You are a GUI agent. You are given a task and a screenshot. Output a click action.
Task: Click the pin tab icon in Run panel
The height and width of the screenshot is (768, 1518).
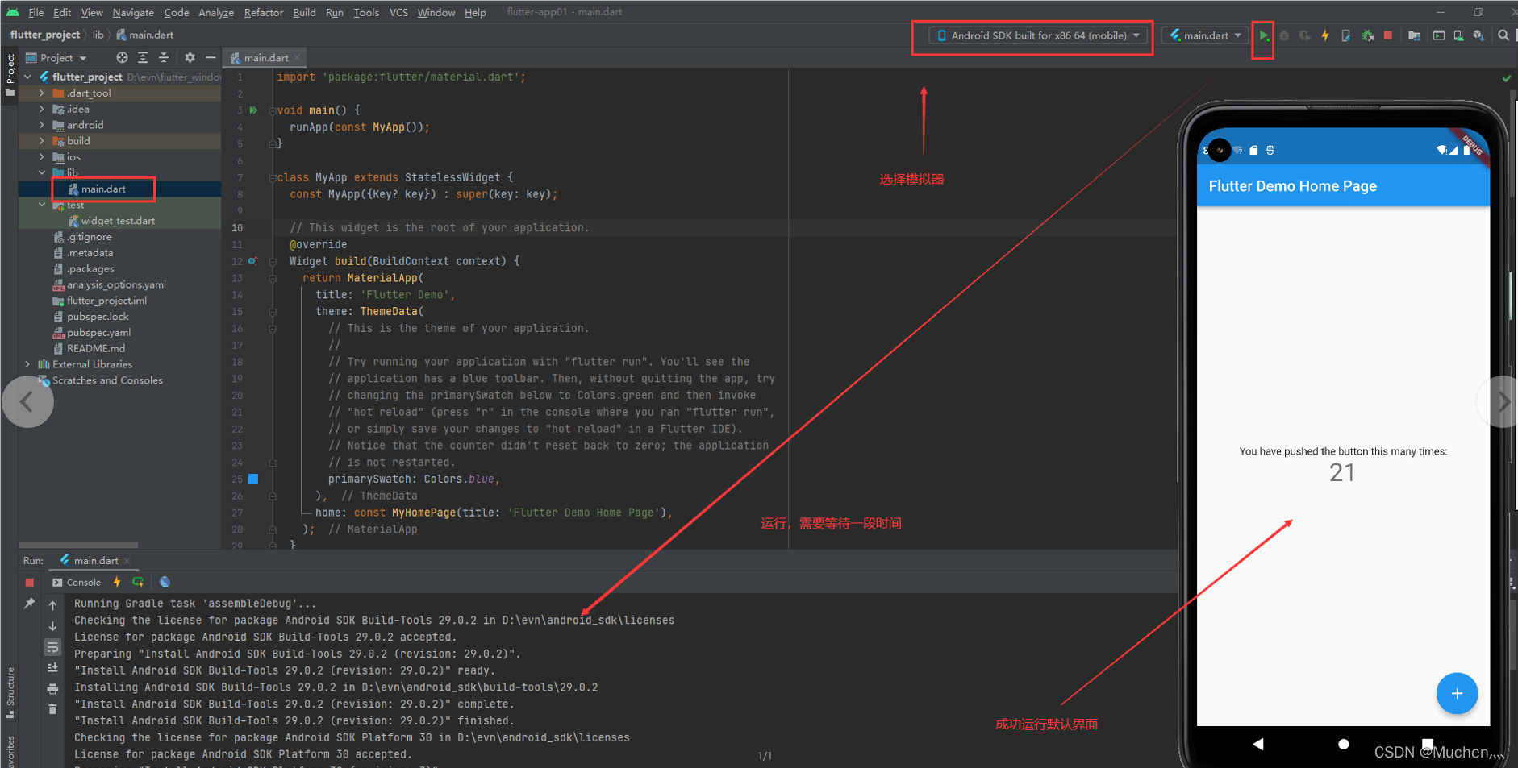(x=30, y=604)
